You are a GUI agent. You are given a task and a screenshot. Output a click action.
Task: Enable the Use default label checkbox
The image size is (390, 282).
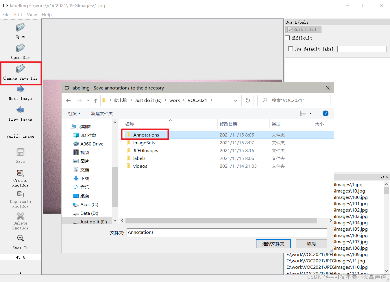[291, 49]
